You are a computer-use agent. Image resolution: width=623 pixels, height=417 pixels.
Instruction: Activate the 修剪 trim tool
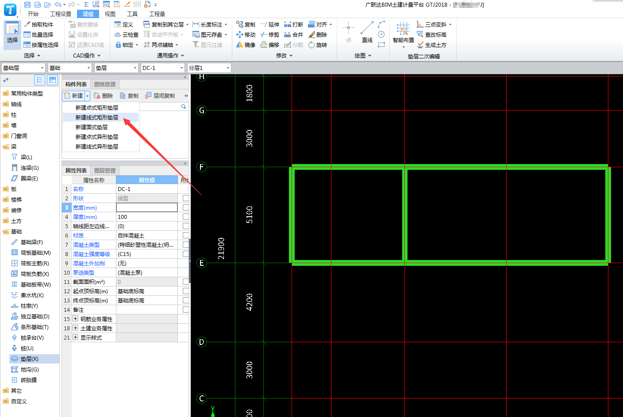pos(269,34)
